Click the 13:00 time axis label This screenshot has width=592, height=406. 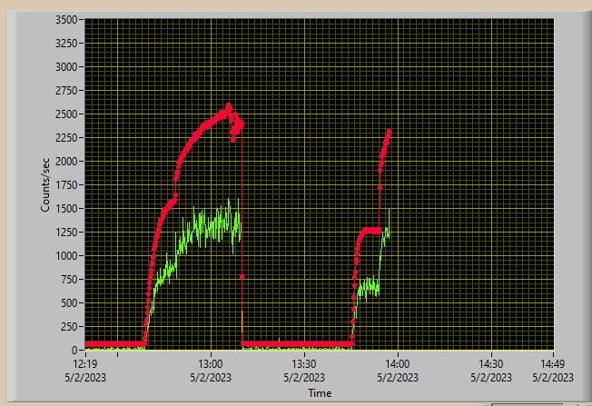(x=211, y=364)
